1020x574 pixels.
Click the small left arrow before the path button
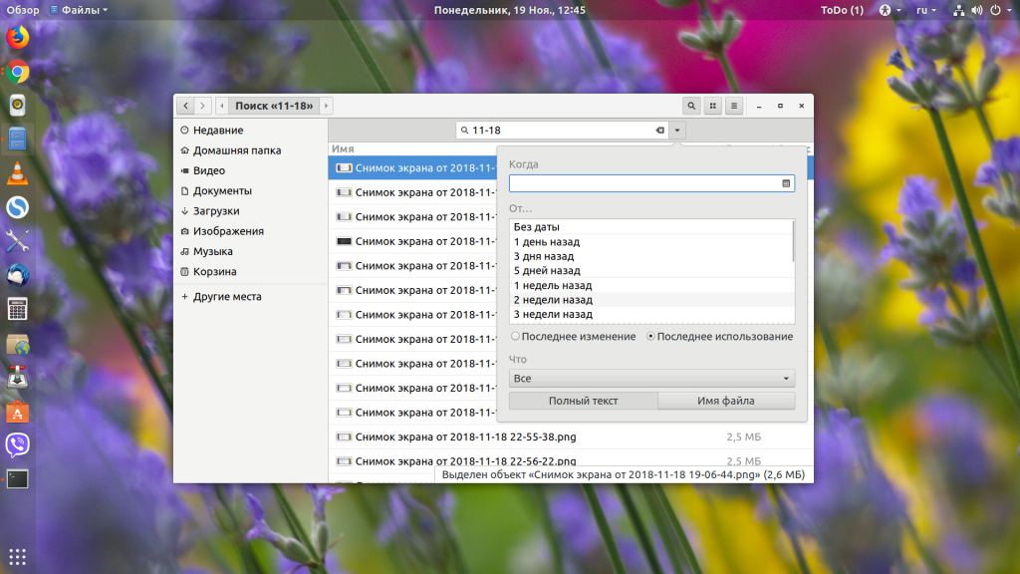coord(222,106)
